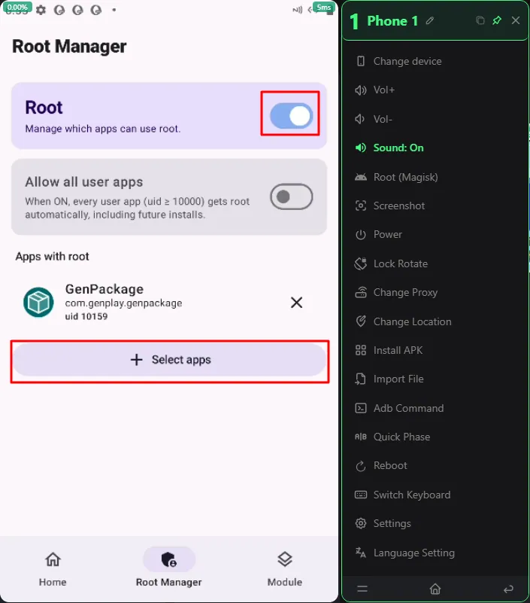Click the Vol+ speaker icon

[361, 90]
